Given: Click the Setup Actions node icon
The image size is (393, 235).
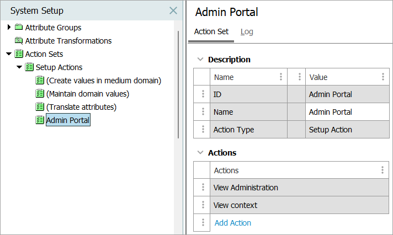Looking at the screenshot, I should [x=29, y=67].
